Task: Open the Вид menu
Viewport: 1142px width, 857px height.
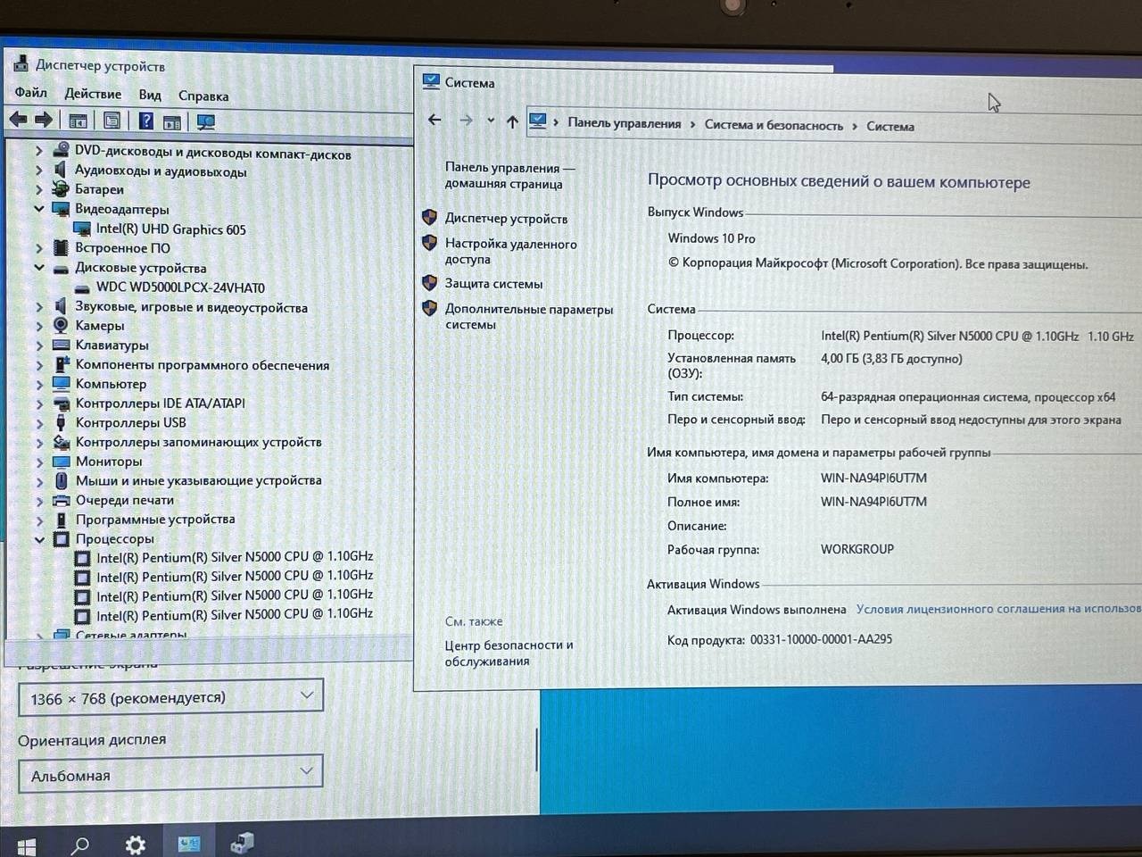Action: [x=150, y=95]
